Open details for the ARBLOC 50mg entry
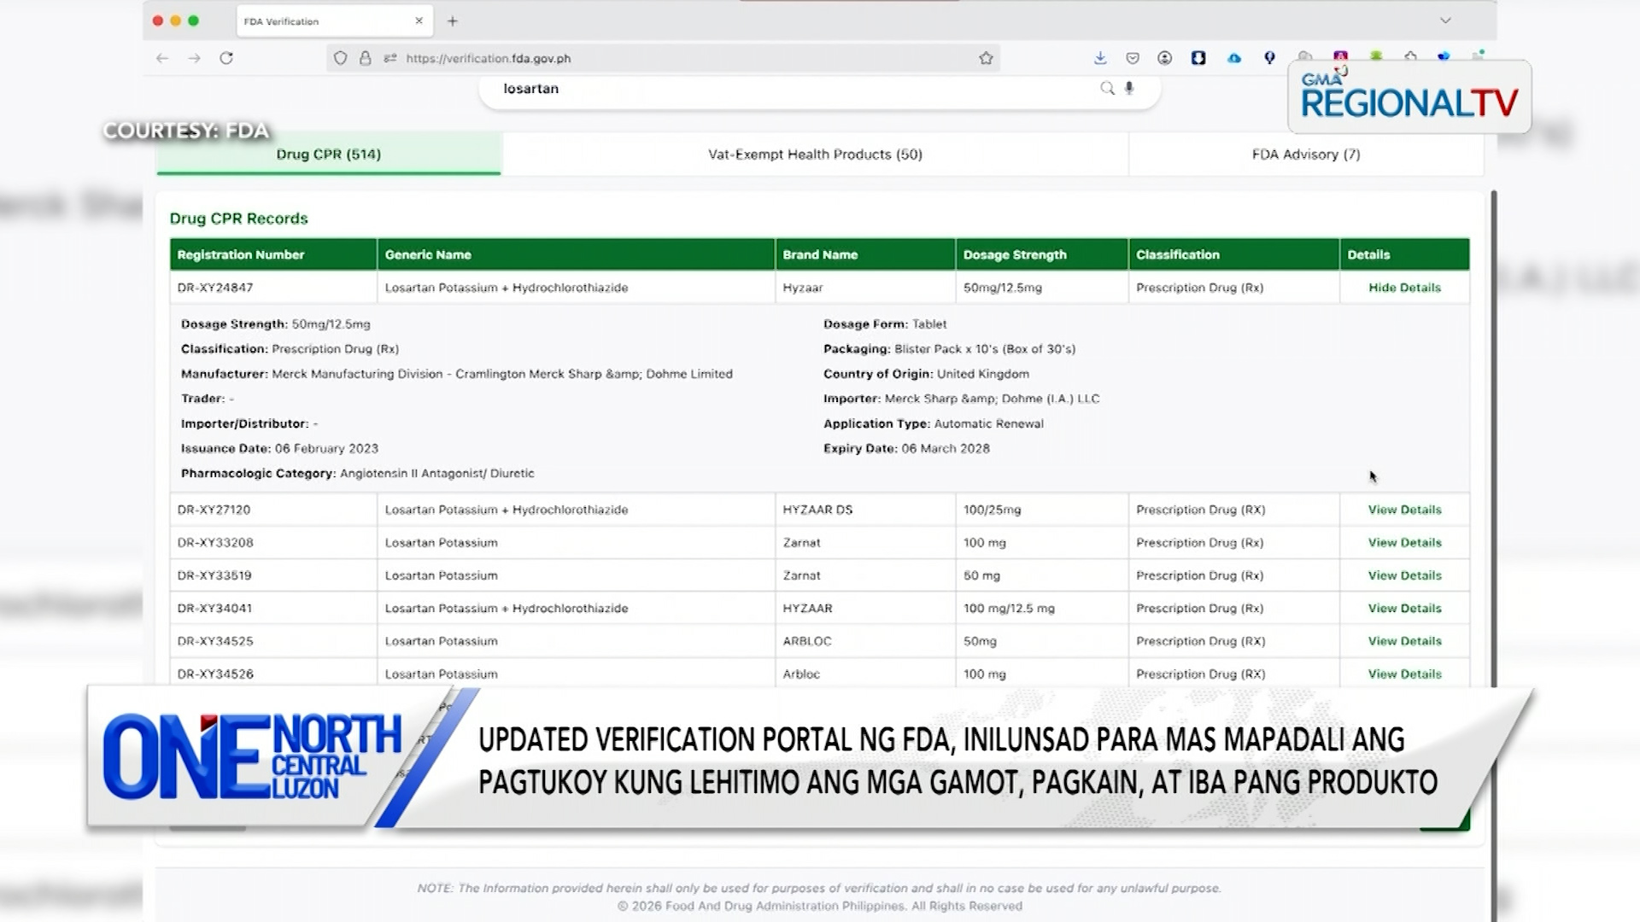1640x922 pixels. tap(1405, 640)
